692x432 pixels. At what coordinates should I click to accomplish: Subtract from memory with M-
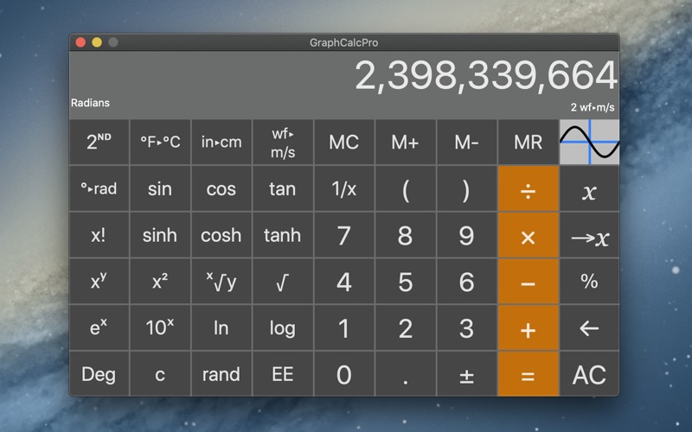[466, 142]
